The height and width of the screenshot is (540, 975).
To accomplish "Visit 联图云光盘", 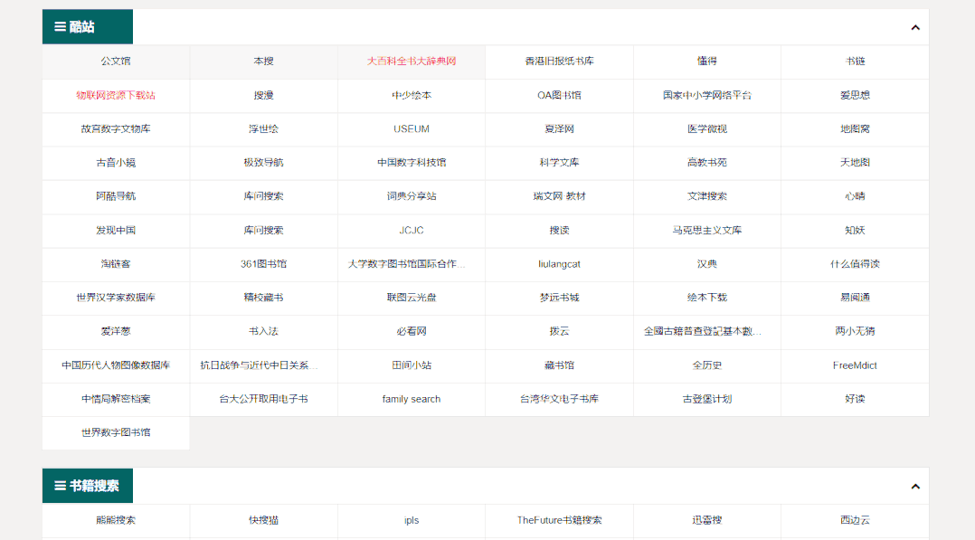I will click(412, 298).
